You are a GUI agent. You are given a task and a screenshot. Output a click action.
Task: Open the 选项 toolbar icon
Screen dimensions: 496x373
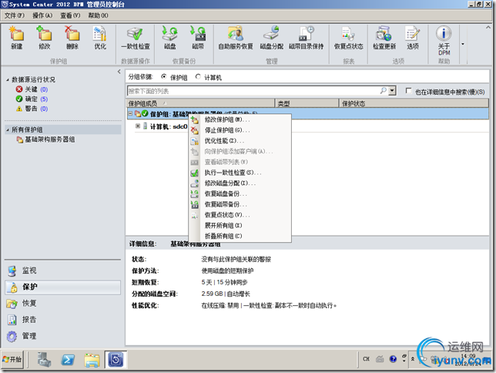[413, 38]
